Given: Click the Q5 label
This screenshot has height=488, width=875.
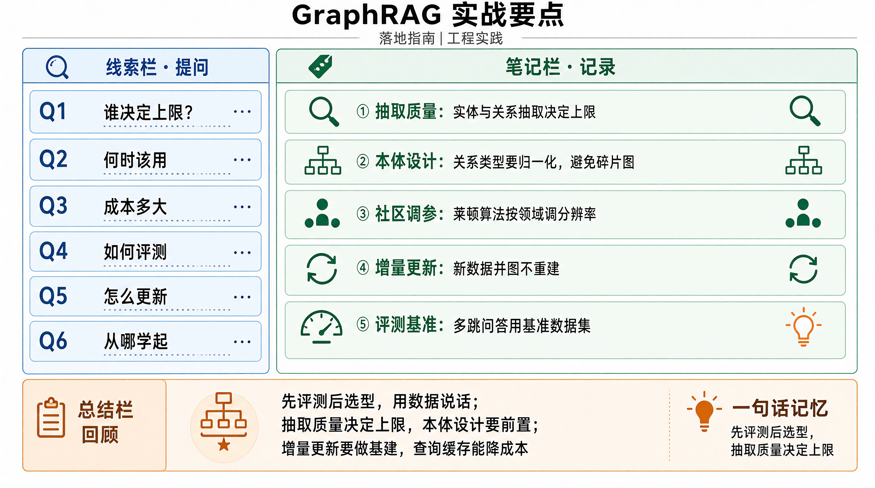Looking at the screenshot, I should pos(53,296).
